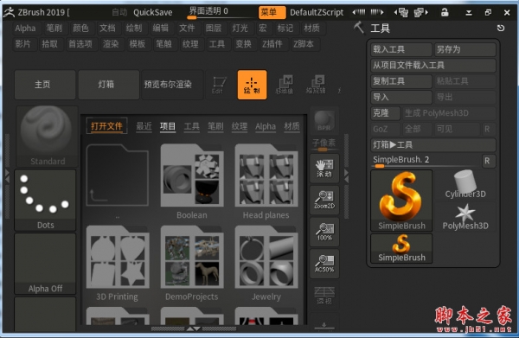Click 复制工具 Copy Tool button
Image resolution: width=519 pixels, height=338 pixels.
[401, 81]
